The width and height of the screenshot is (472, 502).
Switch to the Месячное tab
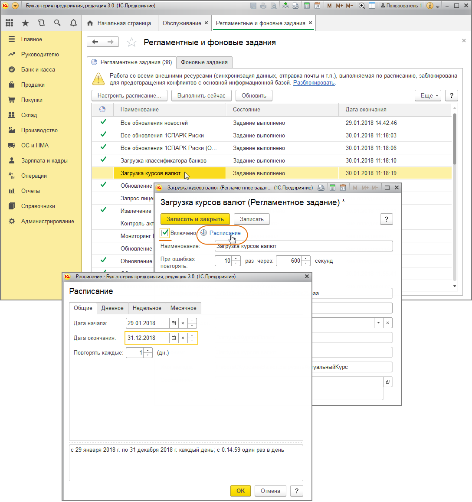[183, 308]
